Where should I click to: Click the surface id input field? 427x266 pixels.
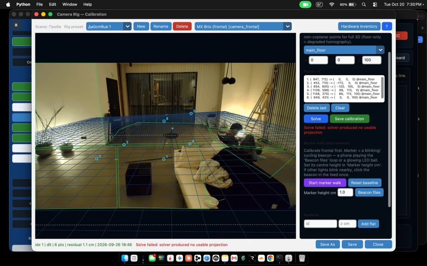point(320,224)
